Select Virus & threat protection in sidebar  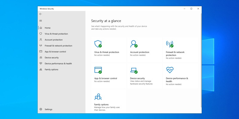56,34
